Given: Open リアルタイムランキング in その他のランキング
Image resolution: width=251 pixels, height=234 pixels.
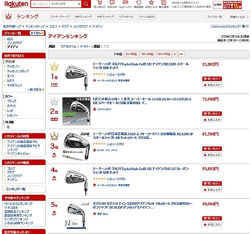Looking at the screenshot, I should click(18, 204).
